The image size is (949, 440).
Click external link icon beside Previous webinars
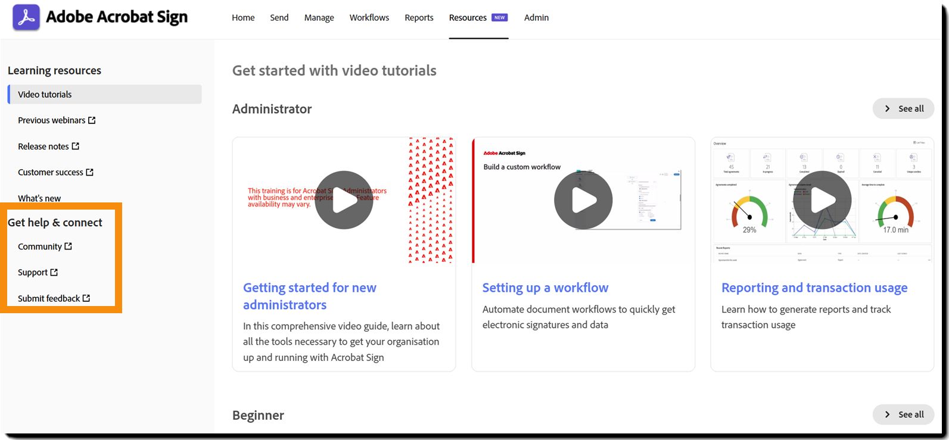(x=92, y=120)
